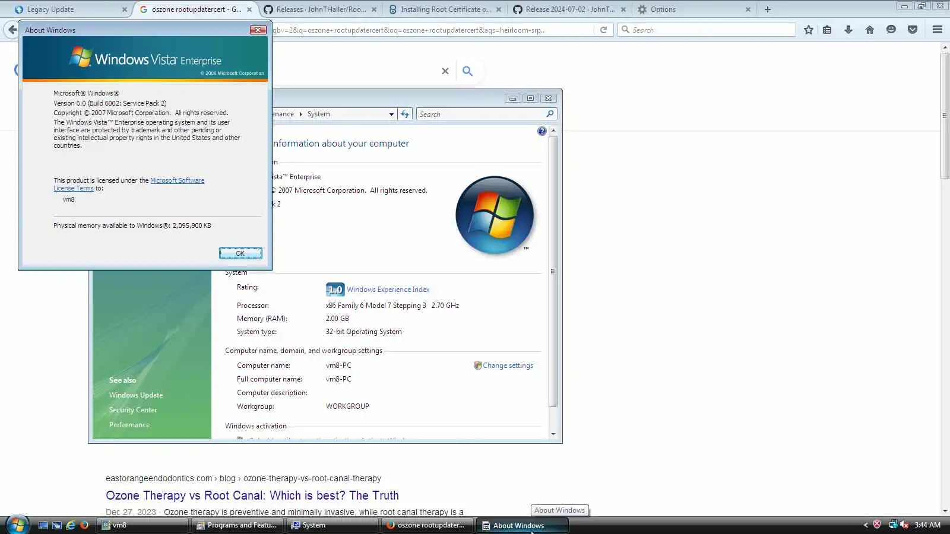Click the System window scroll-down arrow
Viewport: 950px width, 534px height.
tap(553, 434)
